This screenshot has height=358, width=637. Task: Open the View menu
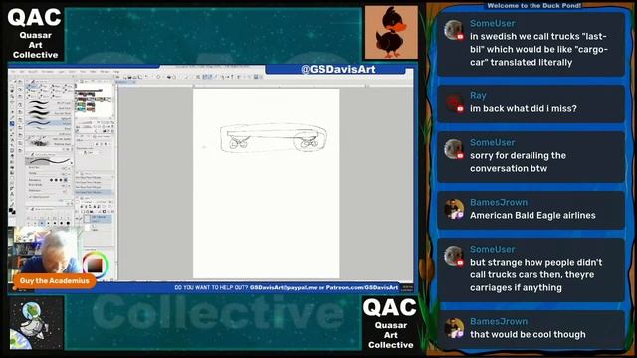tap(83, 72)
